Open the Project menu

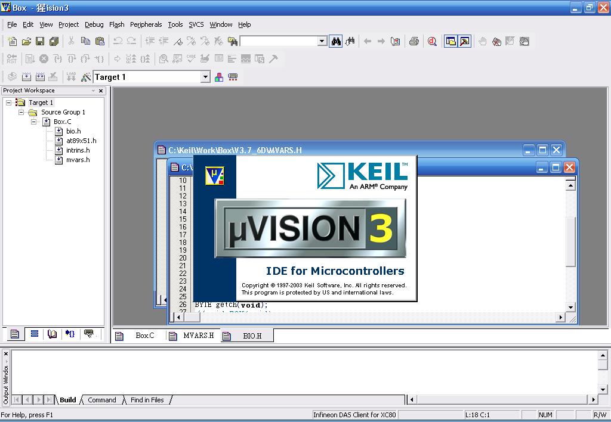[69, 24]
